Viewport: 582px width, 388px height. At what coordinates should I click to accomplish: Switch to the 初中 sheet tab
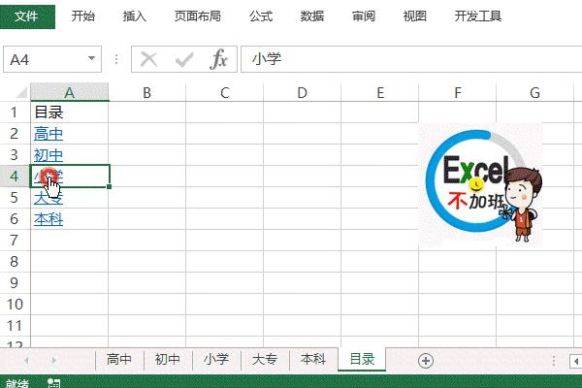click(x=168, y=360)
